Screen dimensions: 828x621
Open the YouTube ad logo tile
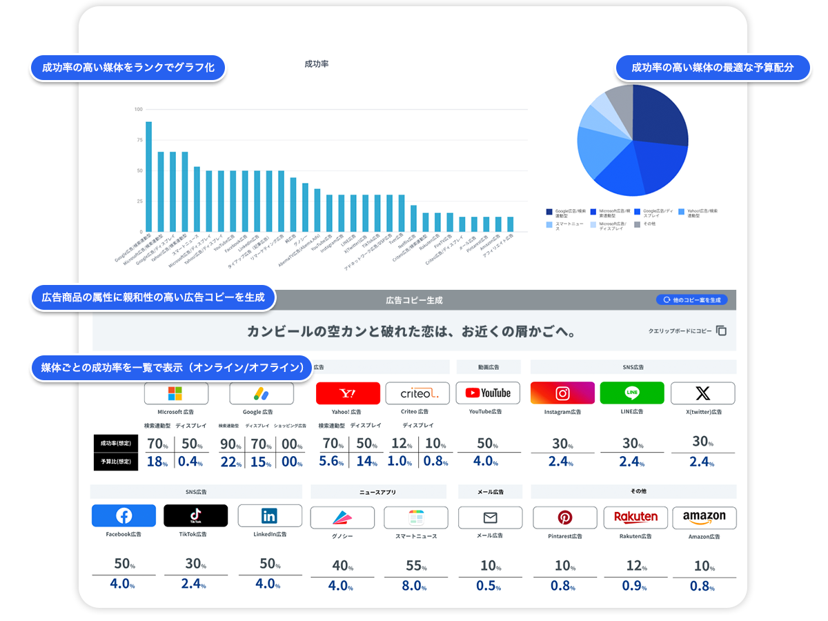click(488, 393)
